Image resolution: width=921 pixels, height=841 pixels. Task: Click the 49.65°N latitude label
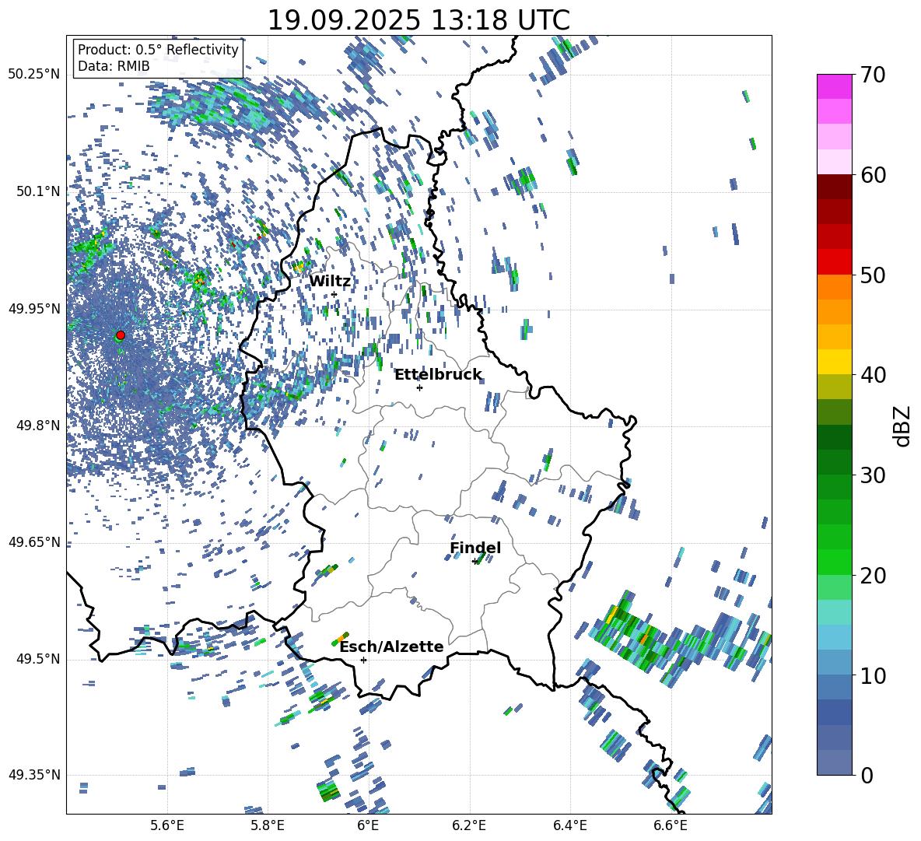tap(34, 542)
